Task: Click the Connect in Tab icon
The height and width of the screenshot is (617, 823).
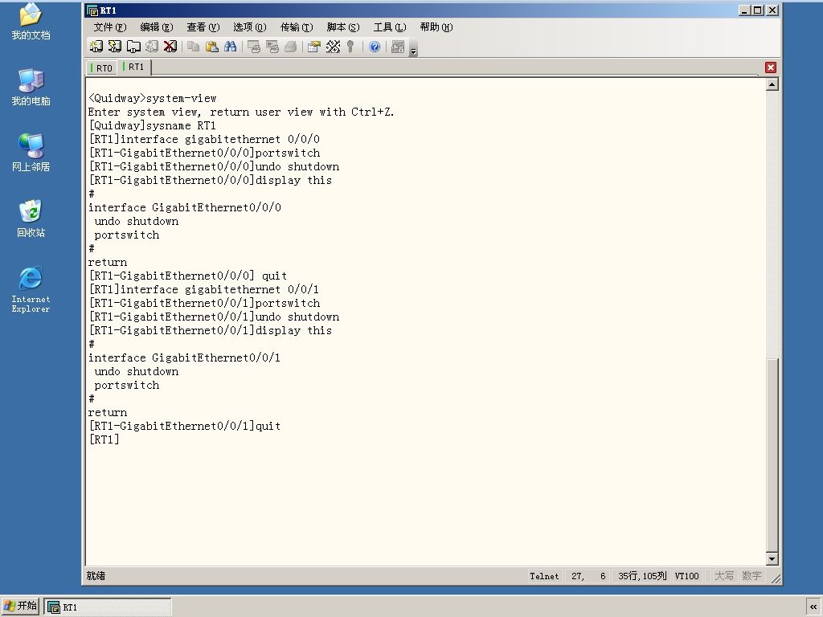Action: click(x=133, y=47)
